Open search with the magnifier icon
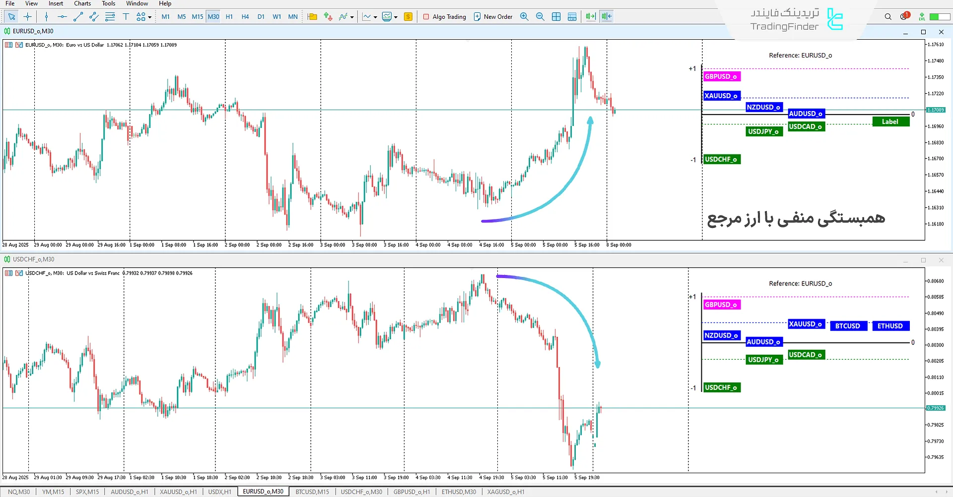The image size is (953, 497). [x=888, y=17]
